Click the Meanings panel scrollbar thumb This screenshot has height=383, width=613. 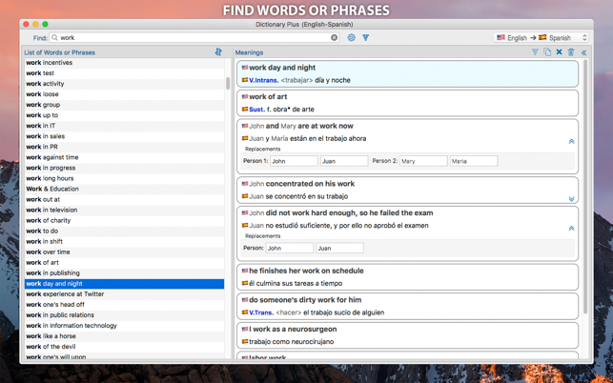pos(584,187)
